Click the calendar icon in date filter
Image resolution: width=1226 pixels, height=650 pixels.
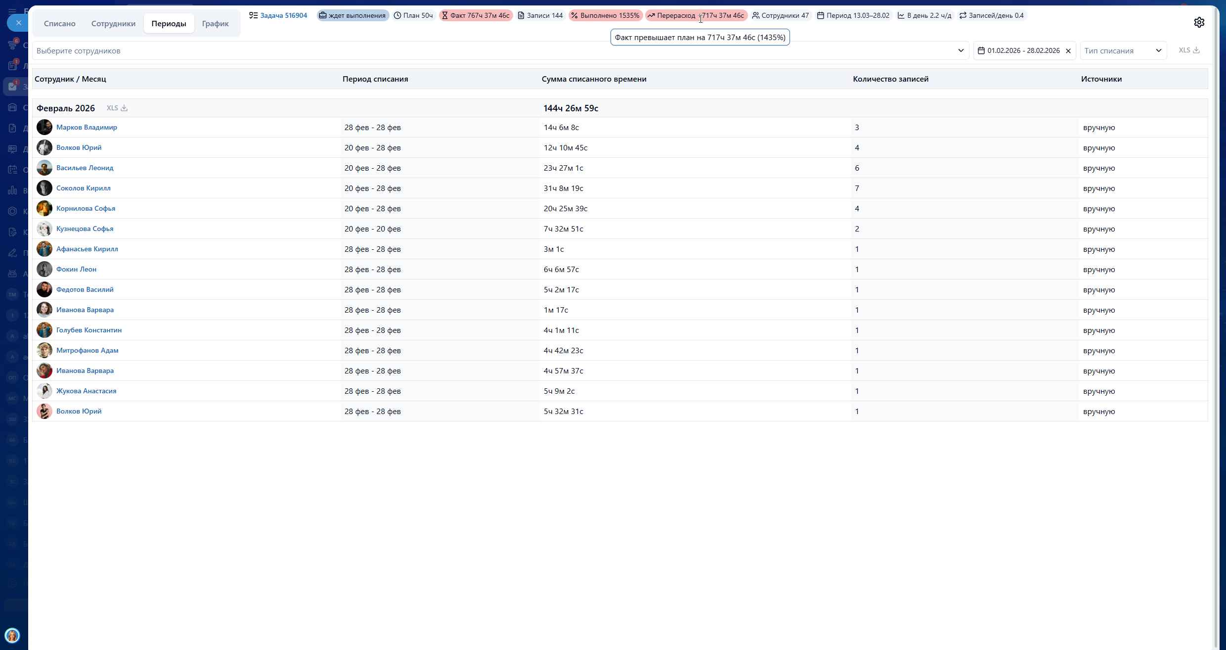coord(981,50)
